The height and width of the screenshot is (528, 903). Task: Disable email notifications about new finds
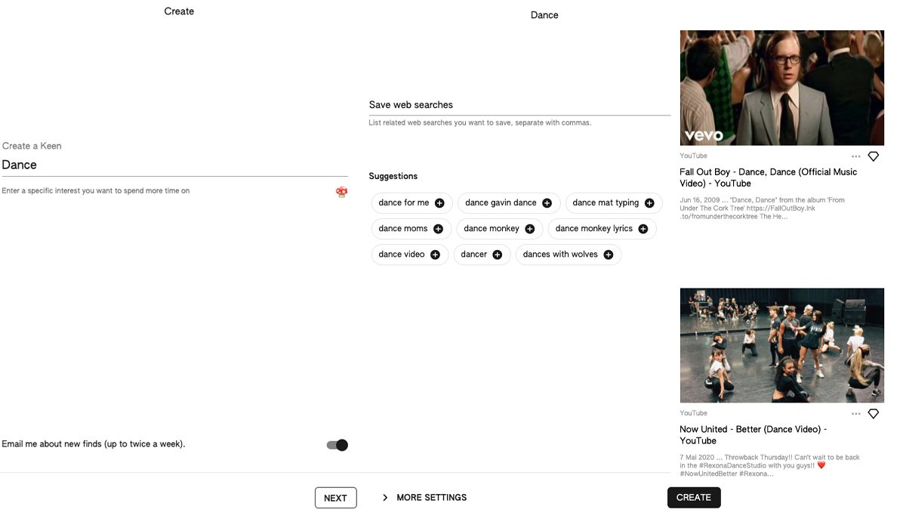coord(337,445)
